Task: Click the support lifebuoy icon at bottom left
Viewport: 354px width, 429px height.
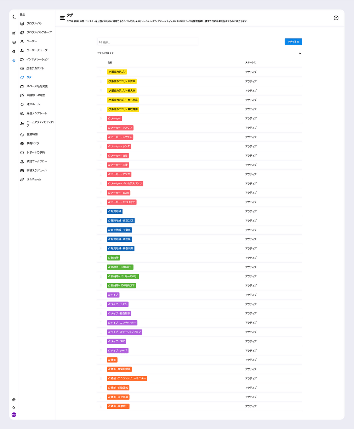Action: click(14, 400)
